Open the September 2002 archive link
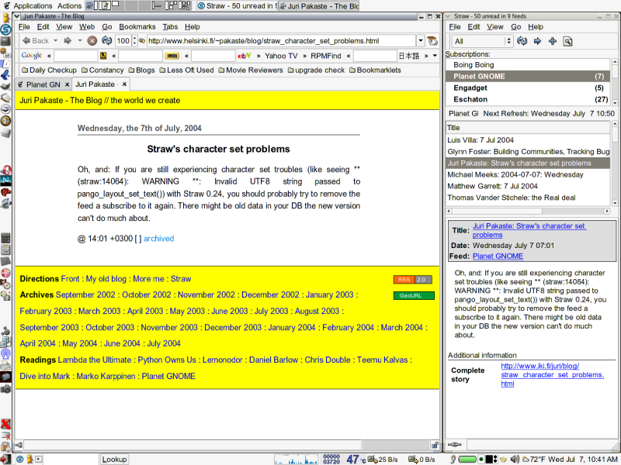The height and width of the screenshot is (465, 621). point(85,294)
